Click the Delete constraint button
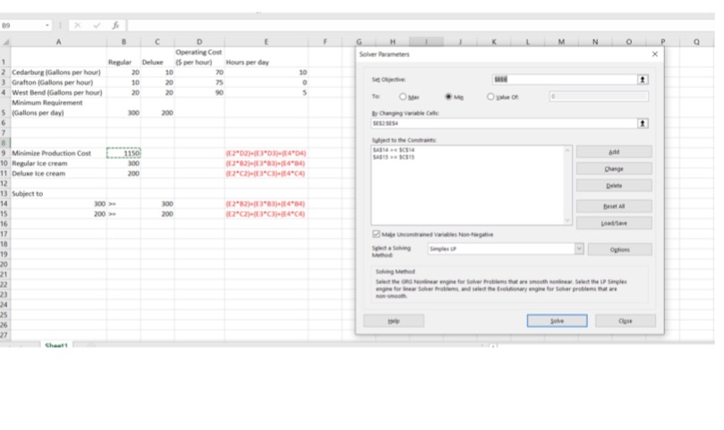724x430 pixels. (x=614, y=185)
